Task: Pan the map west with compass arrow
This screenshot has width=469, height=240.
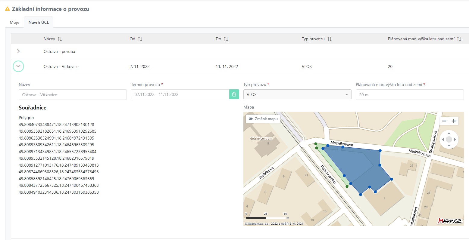Action: click(x=443, y=140)
